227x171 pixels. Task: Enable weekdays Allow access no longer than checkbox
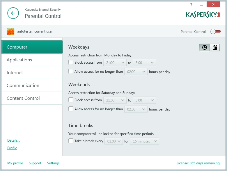tap(71, 72)
